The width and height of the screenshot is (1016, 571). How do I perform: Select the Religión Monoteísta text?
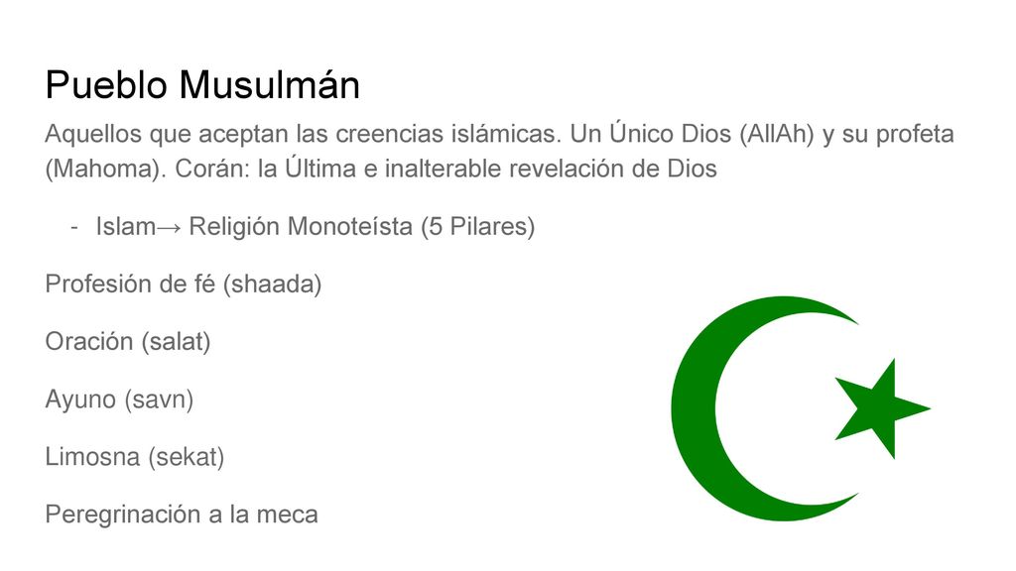click(301, 227)
